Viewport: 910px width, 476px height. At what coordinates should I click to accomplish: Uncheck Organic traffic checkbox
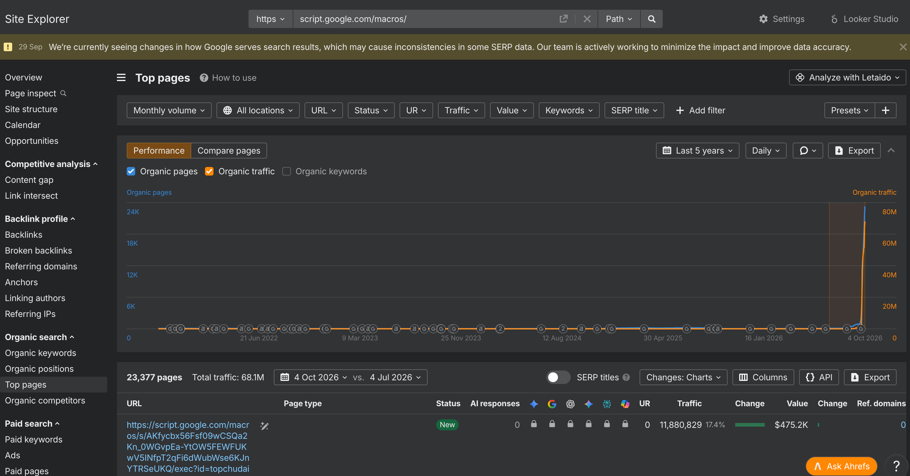click(209, 171)
